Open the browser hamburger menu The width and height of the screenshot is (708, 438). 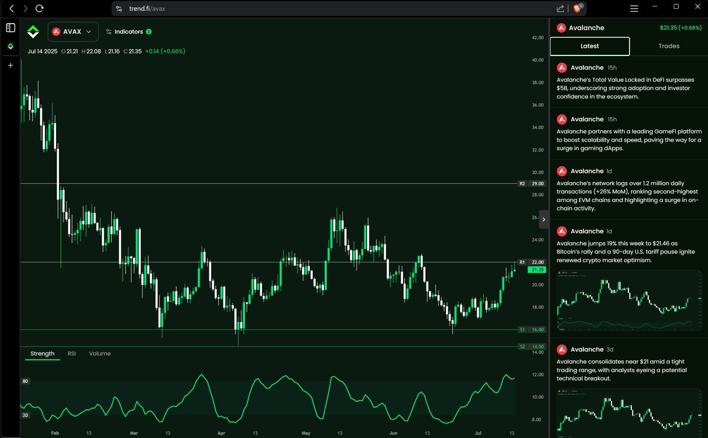point(634,9)
